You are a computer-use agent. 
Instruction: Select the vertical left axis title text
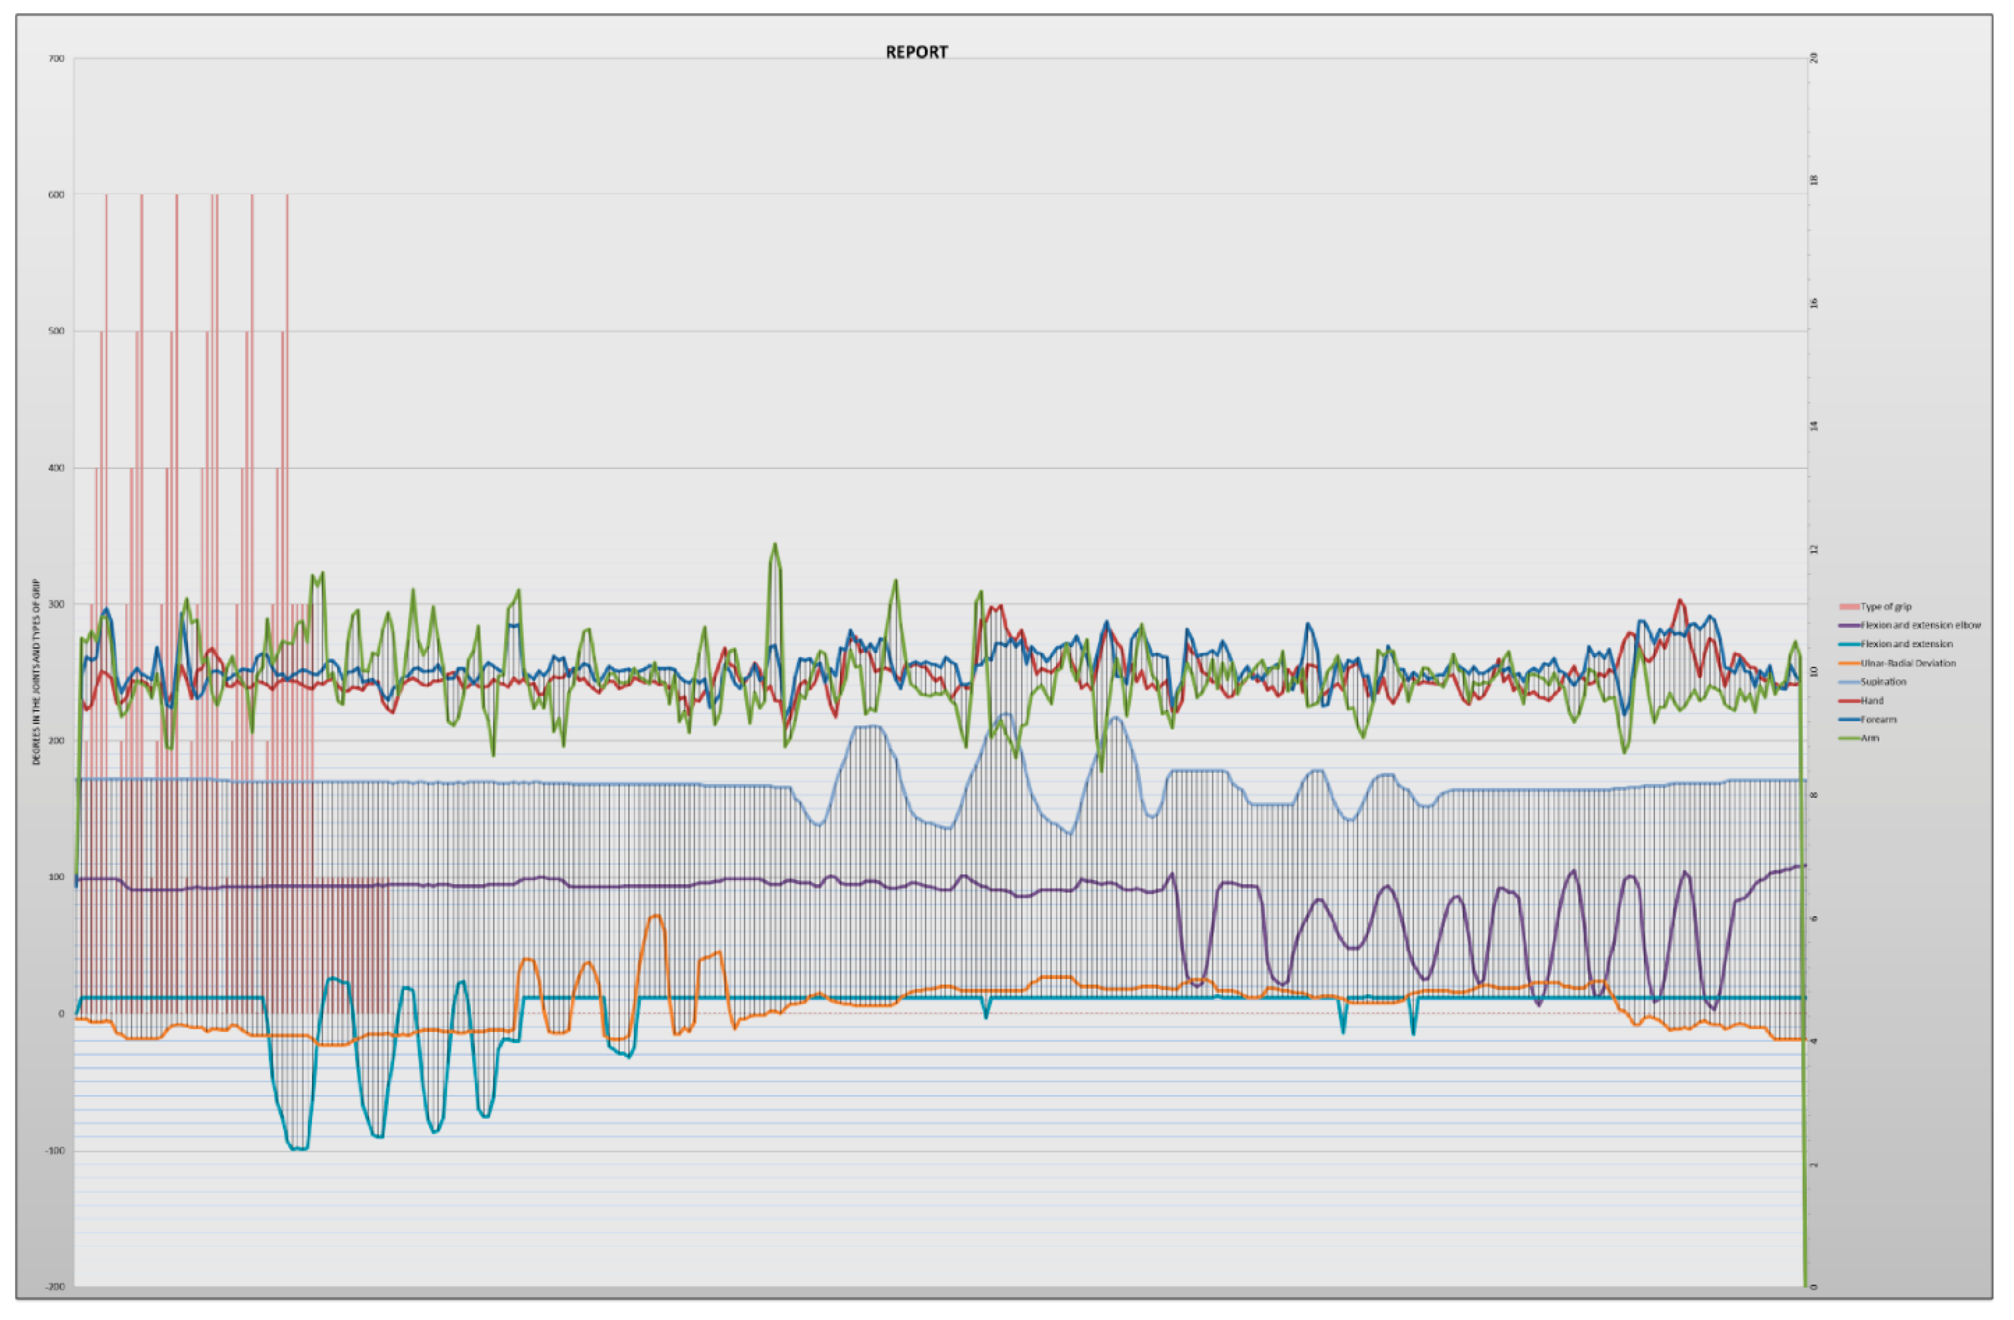37,672
